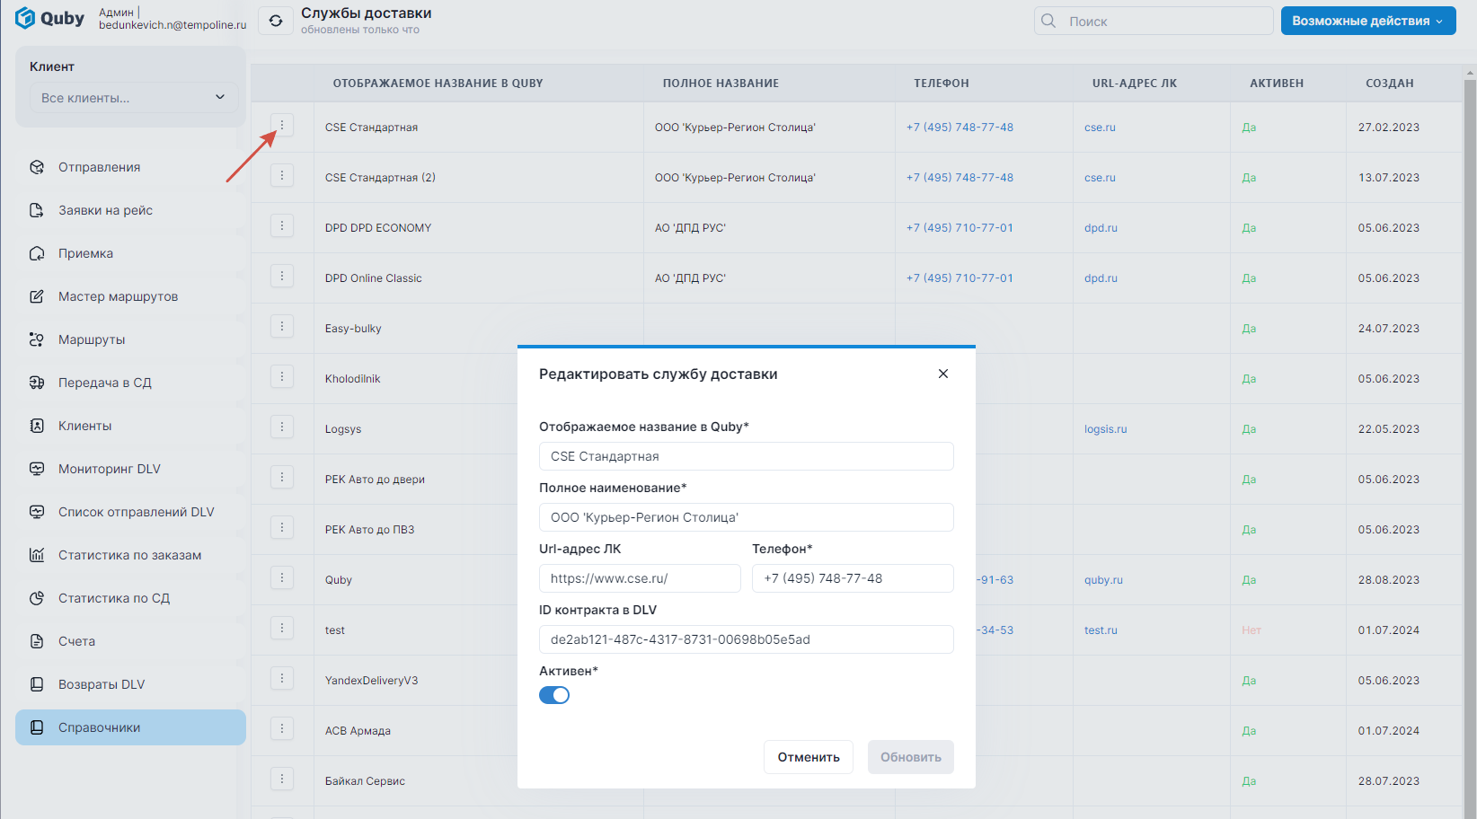The image size is (1477, 819).
Task: Open row menu for DPD DPD ECONOMY
Action: point(282,226)
